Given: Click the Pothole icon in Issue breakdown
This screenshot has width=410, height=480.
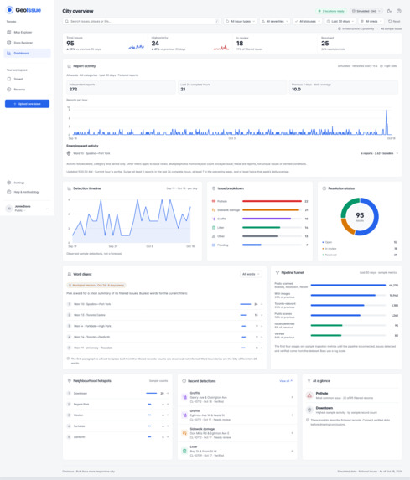Looking at the screenshot, I should coord(214,201).
